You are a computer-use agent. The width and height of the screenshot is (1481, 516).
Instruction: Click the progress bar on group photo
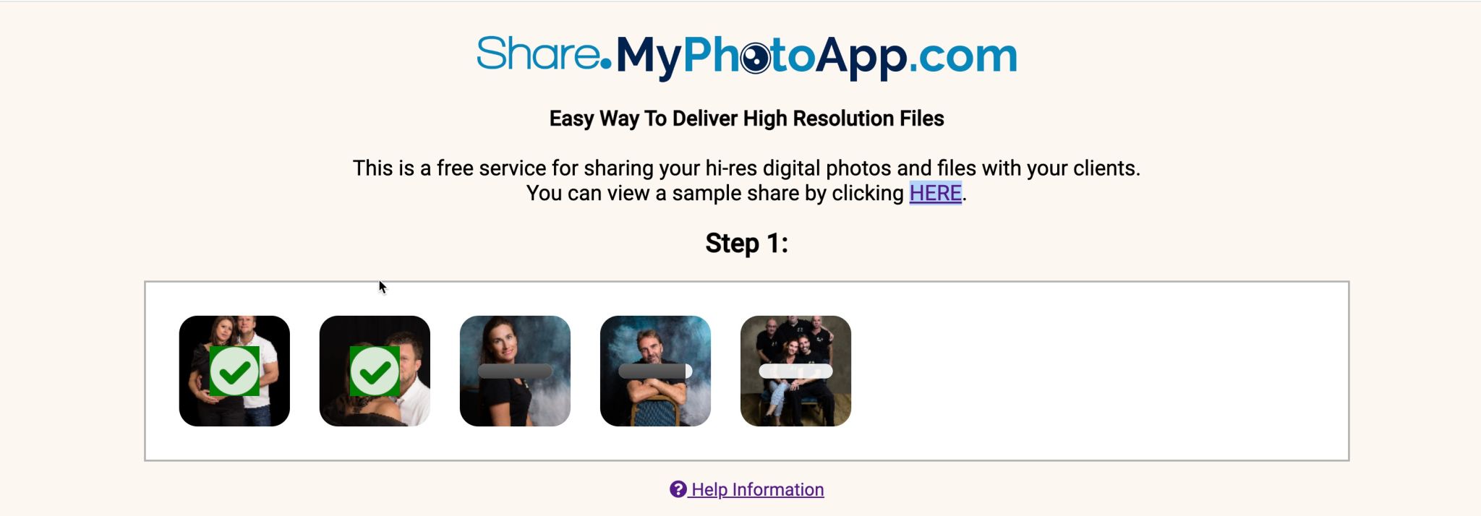coord(795,371)
